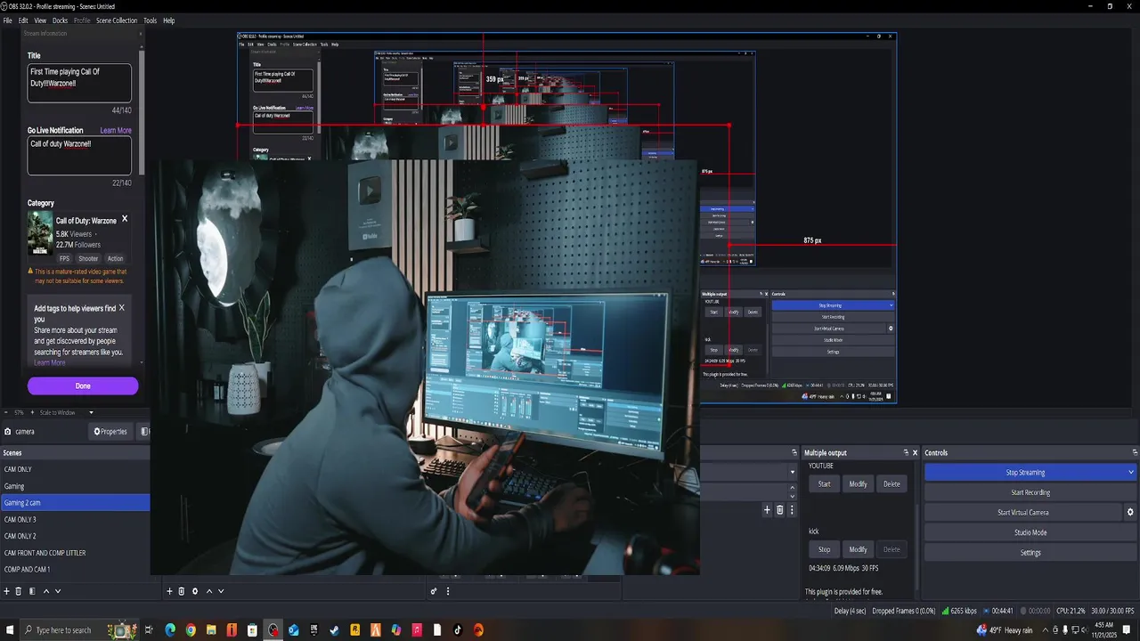Open virtual camera settings gear
1140x641 pixels.
coord(1130,513)
